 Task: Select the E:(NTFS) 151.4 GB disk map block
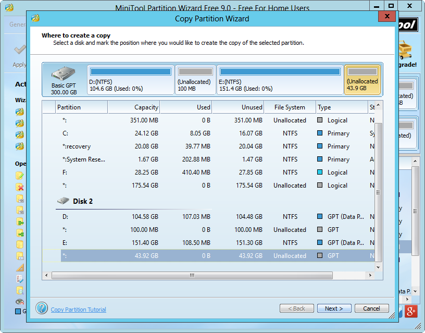[280, 80]
